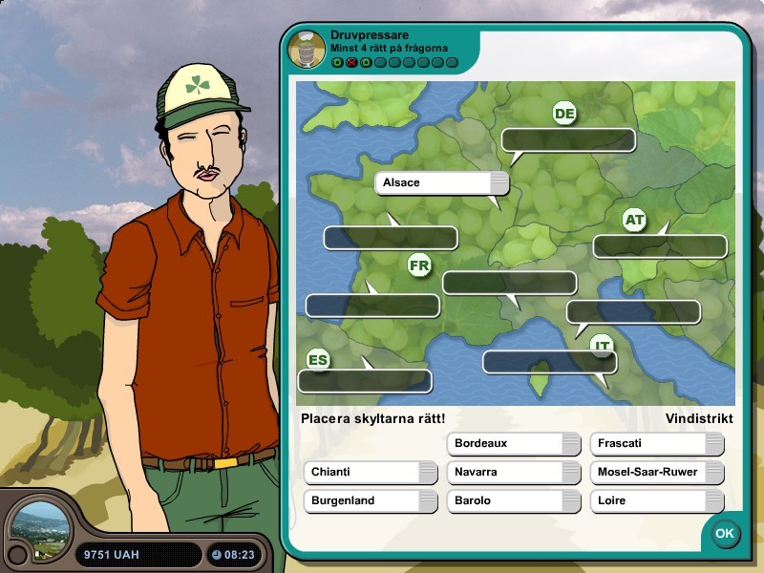This screenshot has height=573, width=764.
Task: Select the Frascati label
Action: [x=657, y=443]
